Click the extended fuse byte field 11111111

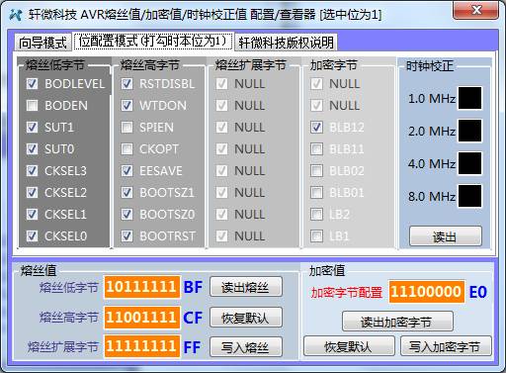pyautogui.click(x=142, y=346)
